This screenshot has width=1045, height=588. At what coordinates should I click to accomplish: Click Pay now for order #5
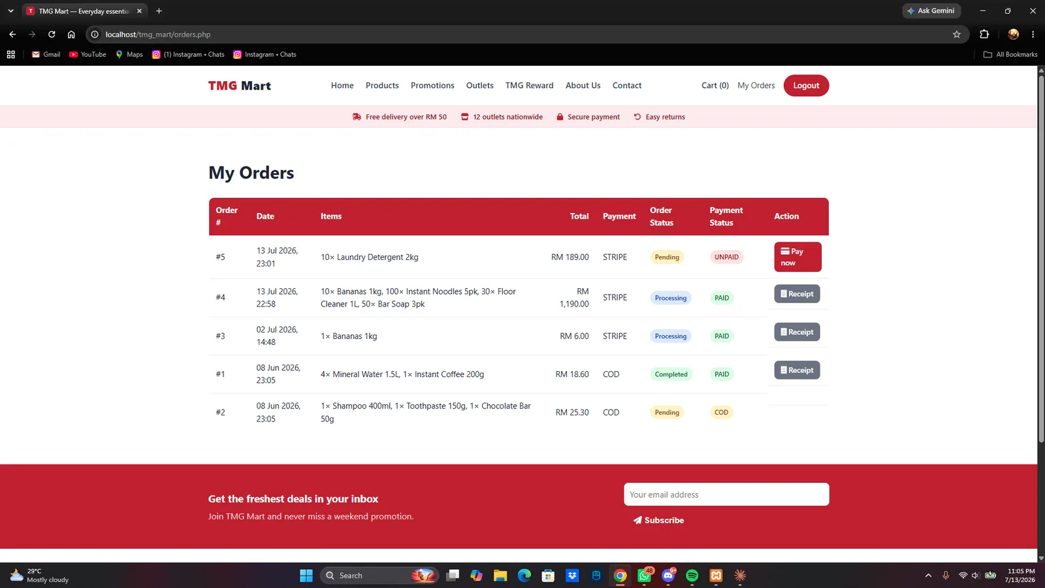click(797, 257)
